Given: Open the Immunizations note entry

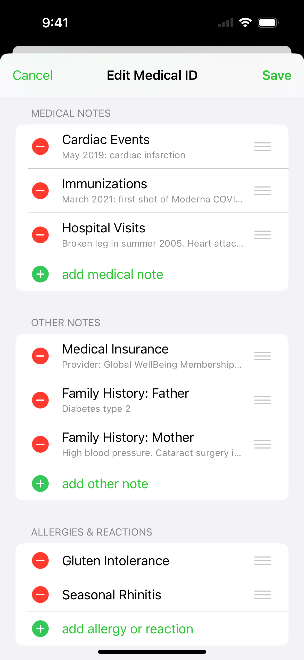Looking at the screenshot, I should 152,191.
